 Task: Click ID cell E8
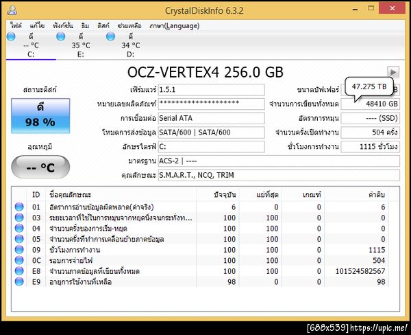click(36, 271)
